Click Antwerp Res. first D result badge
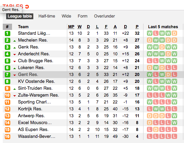184x143 pixels. click(x=150, y=116)
